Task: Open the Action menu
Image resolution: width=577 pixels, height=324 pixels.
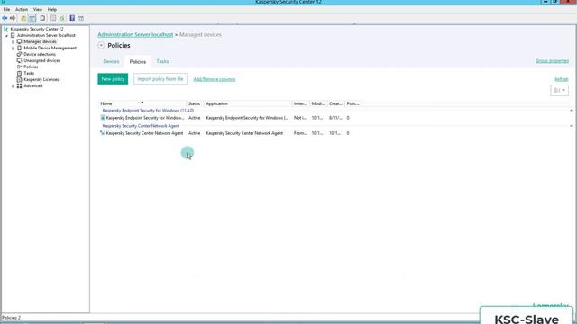Action: 22,9
